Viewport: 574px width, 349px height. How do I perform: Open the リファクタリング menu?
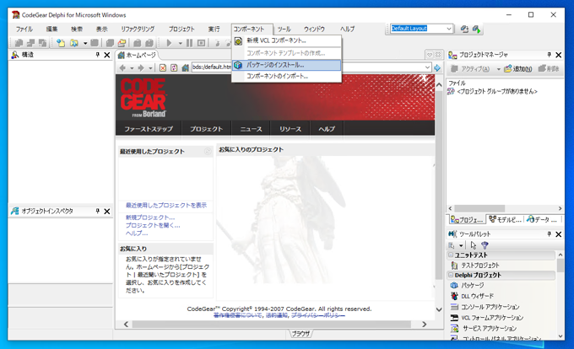coord(138,29)
